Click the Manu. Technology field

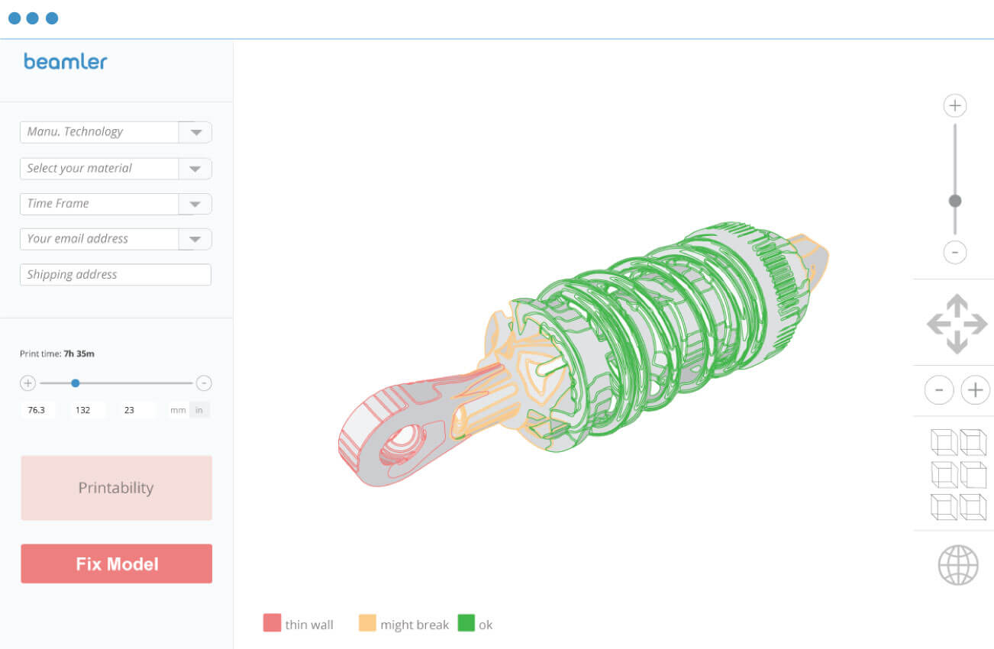[99, 132]
